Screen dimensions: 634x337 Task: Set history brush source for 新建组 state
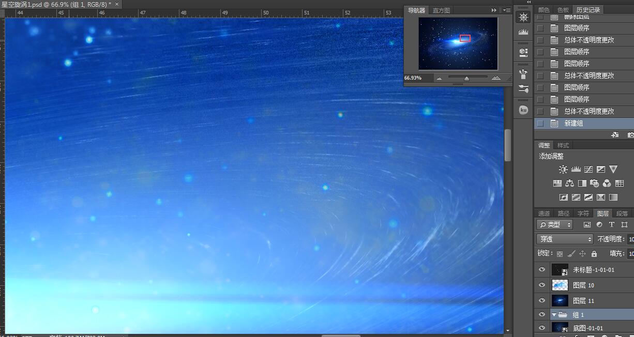pyautogui.click(x=540, y=124)
